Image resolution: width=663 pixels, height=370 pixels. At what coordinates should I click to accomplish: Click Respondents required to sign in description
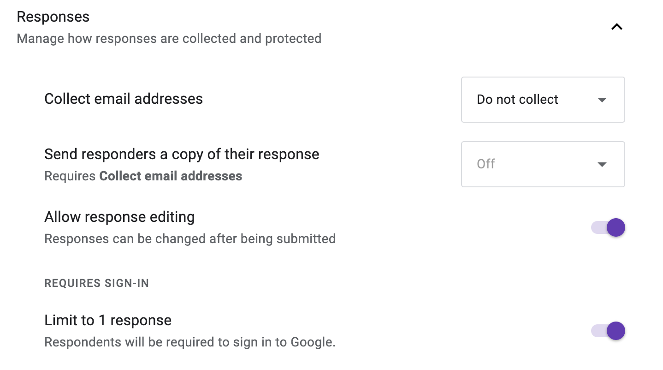pos(190,342)
